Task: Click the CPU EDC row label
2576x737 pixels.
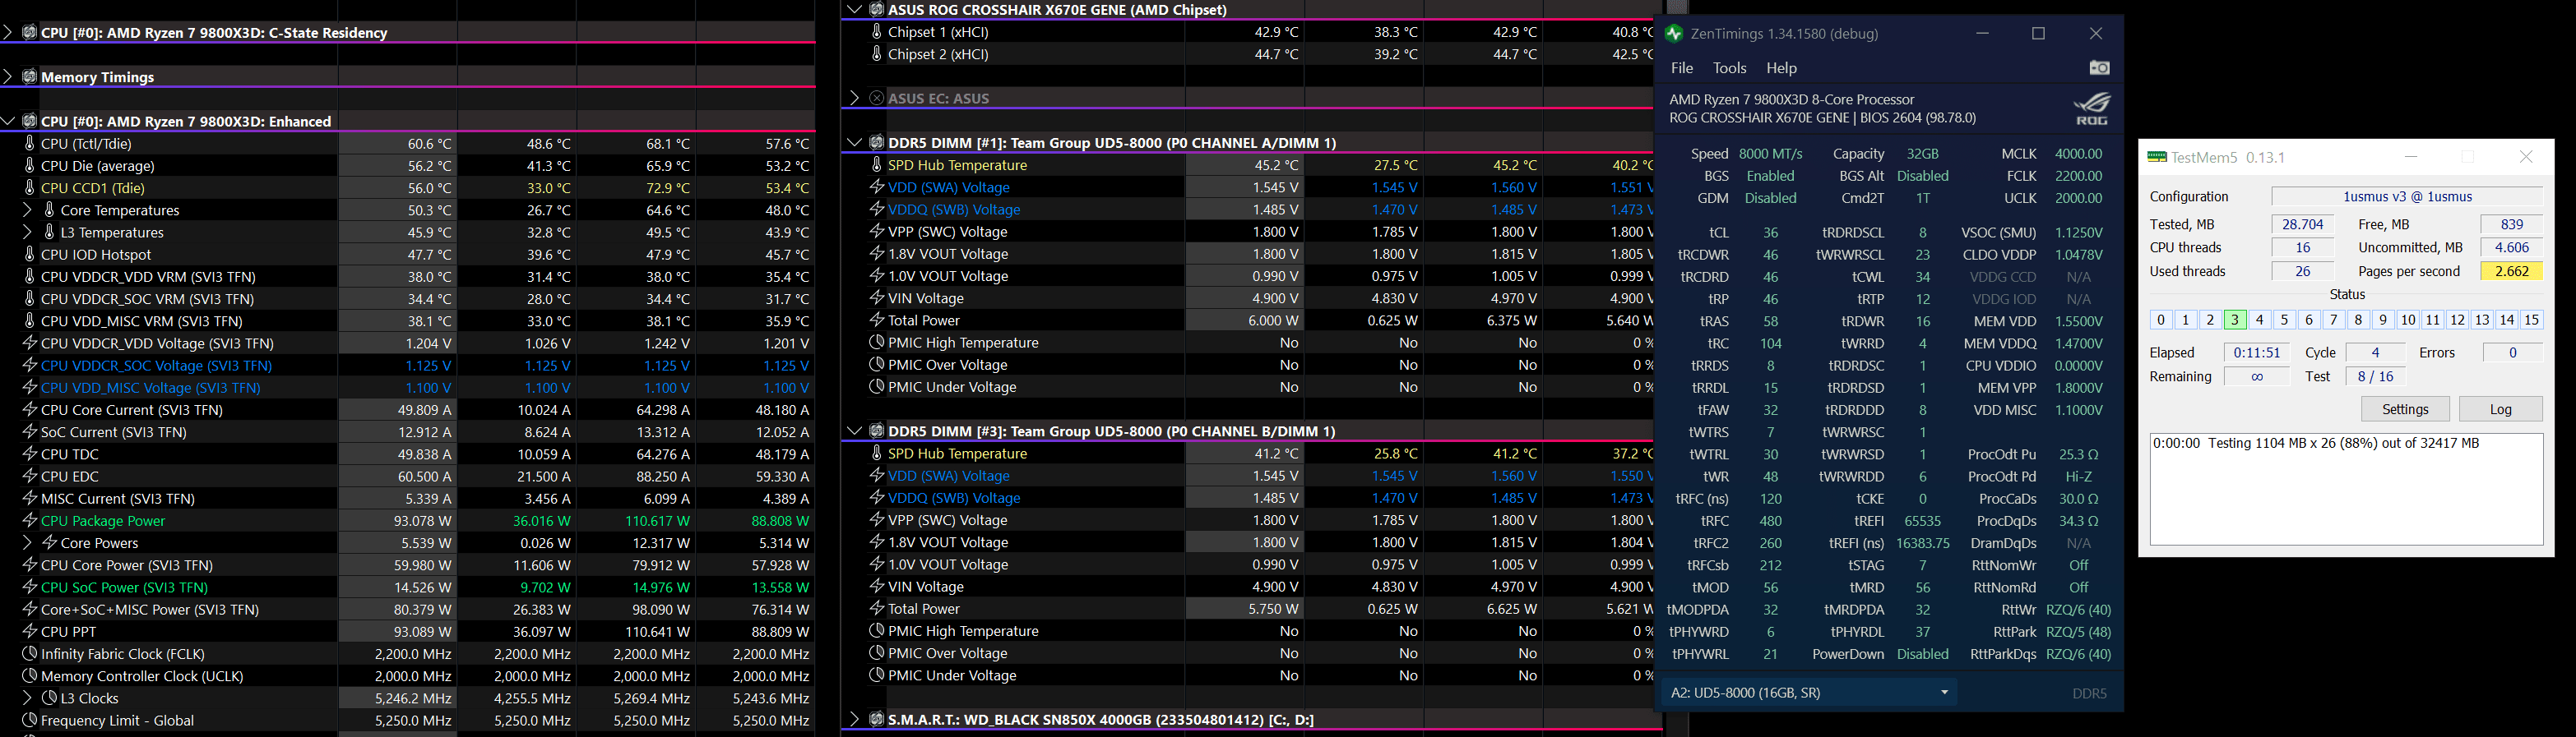Action: (x=70, y=477)
